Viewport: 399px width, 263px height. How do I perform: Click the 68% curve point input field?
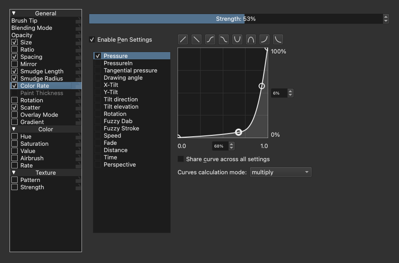220,146
